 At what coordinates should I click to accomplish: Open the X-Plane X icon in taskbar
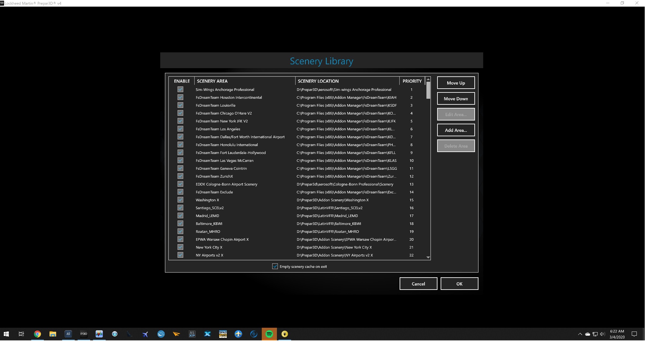pyautogui.click(x=208, y=334)
